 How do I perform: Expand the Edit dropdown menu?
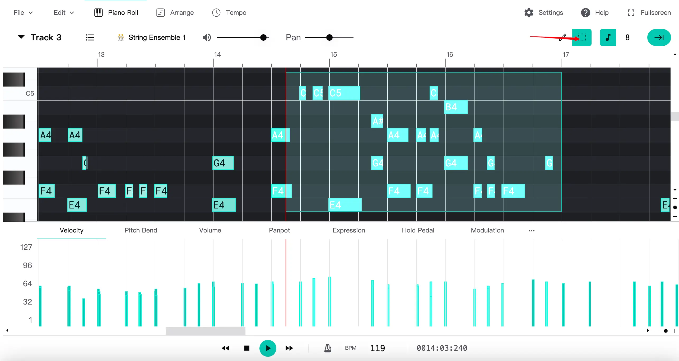tap(63, 12)
